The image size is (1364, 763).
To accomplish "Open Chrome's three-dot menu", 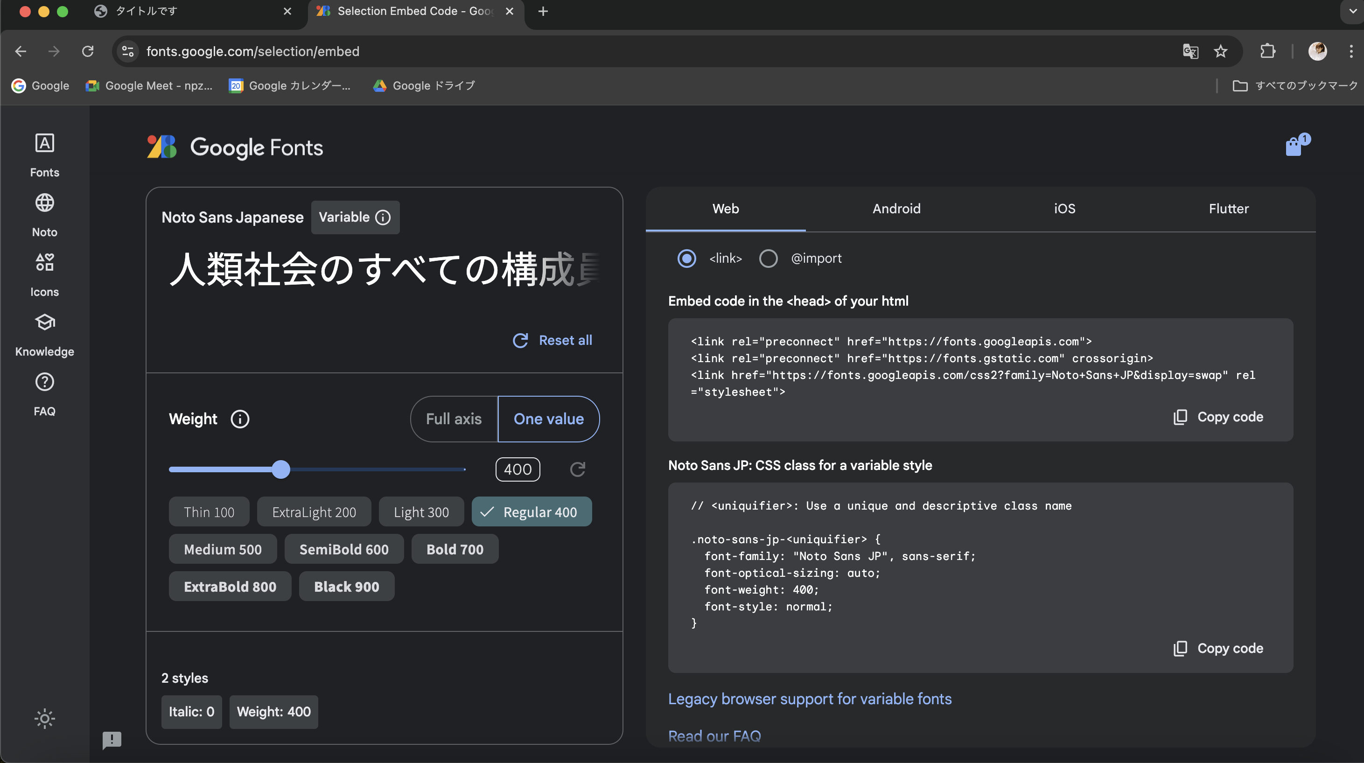I will tap(1351, 51).
